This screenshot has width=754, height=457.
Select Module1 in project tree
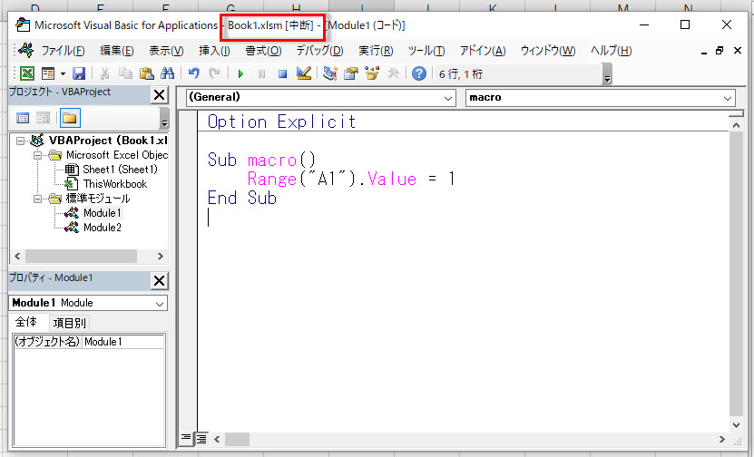point(102,213)
